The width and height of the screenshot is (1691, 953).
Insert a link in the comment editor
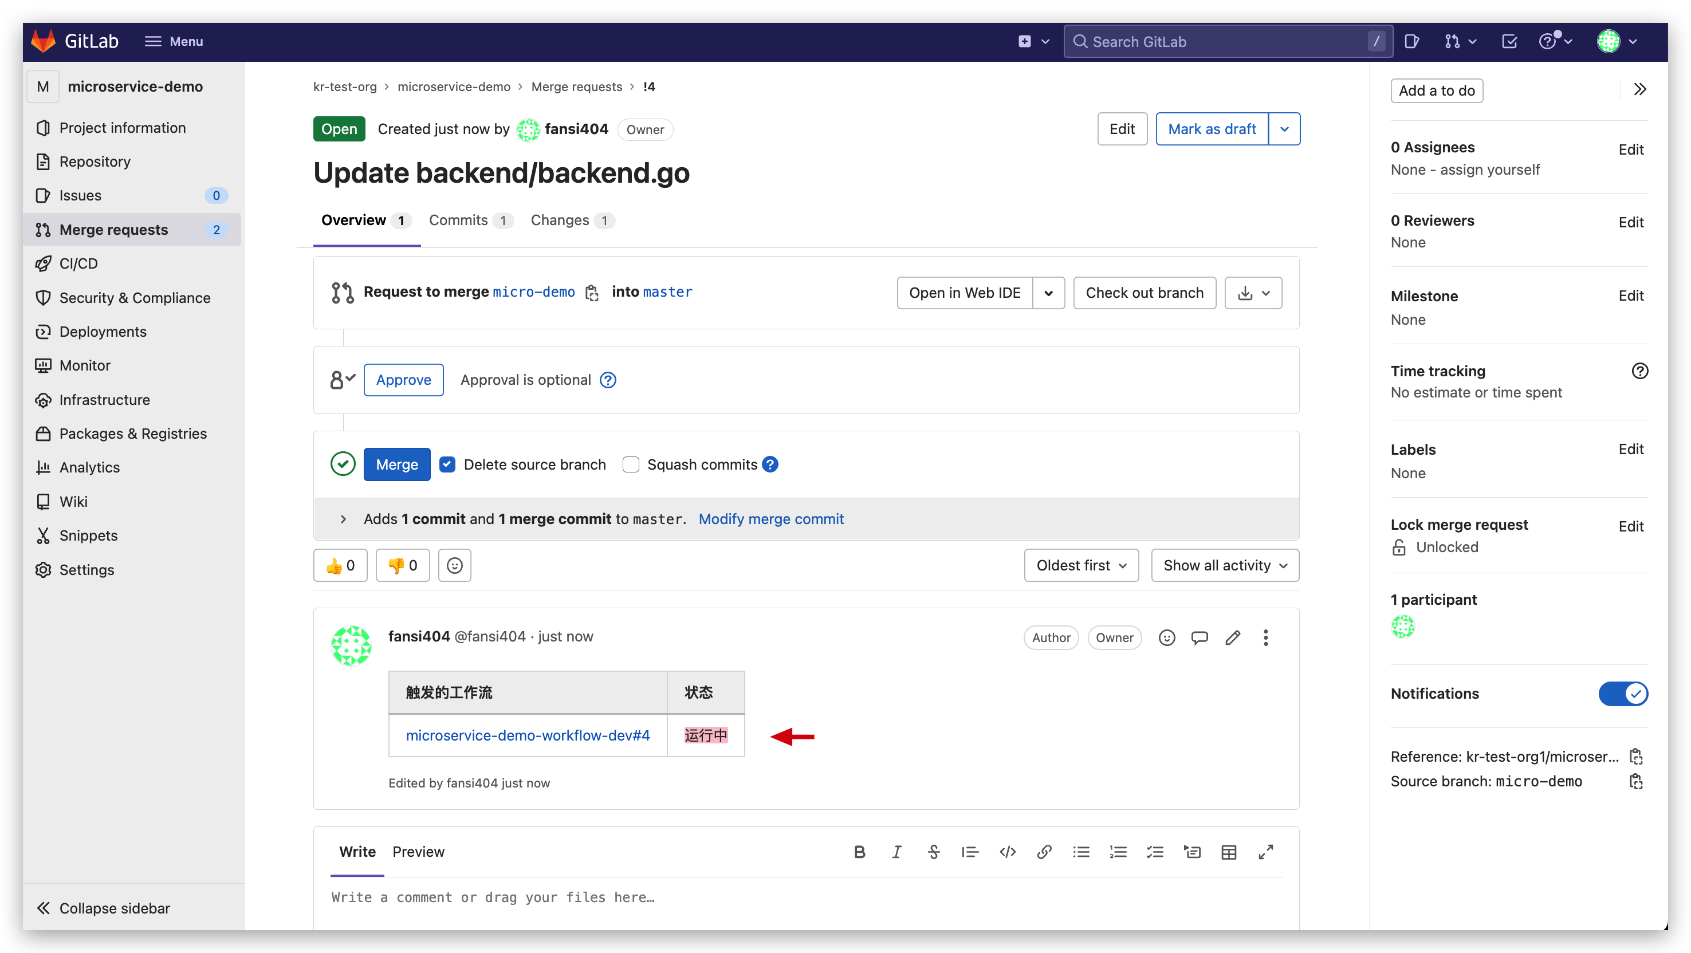(x=1044, y=852)
